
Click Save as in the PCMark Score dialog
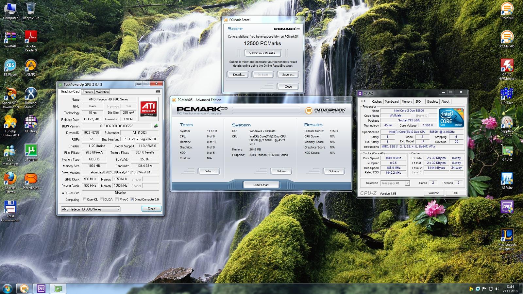click(x=289, y=75)
